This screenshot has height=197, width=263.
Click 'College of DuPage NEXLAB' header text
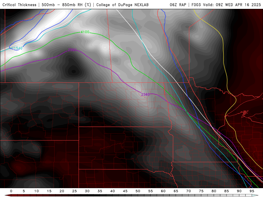click(122, 5)
